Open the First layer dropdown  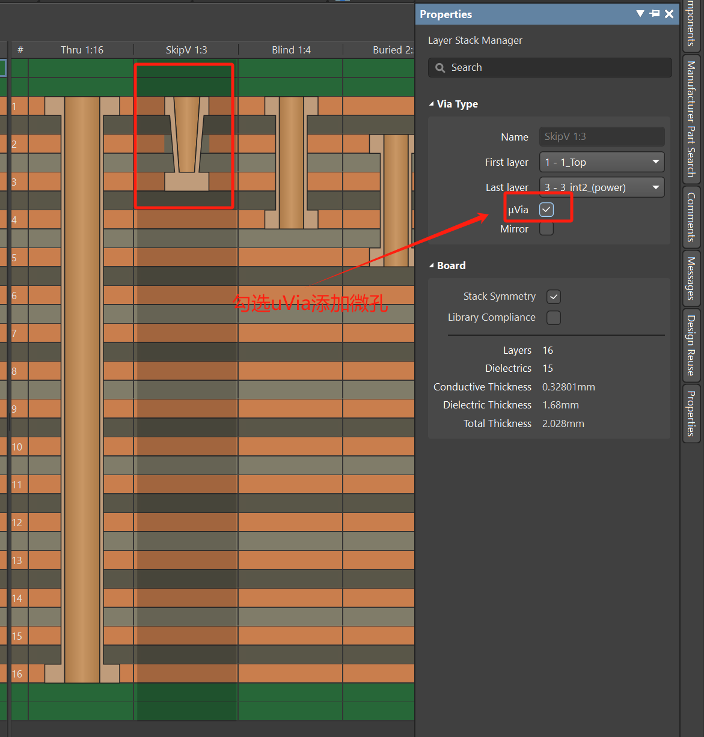point(602,162)
